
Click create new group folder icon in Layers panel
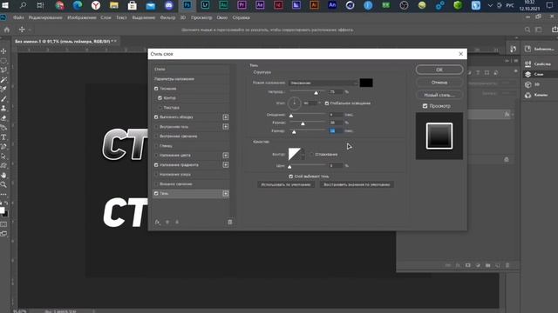pos(488,265)
